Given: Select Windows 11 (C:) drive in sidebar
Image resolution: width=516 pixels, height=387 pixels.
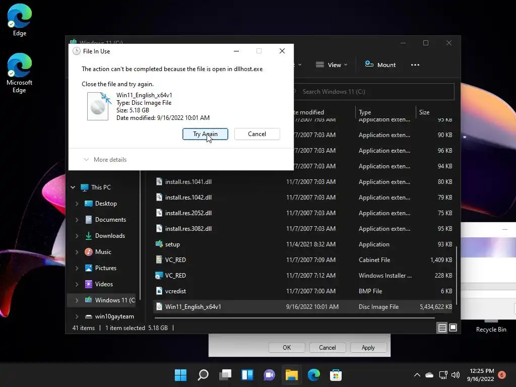Looking at the screenshot, I should (x=101, y=300).
